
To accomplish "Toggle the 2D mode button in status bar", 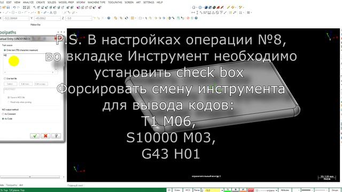I will pos(169,190).
